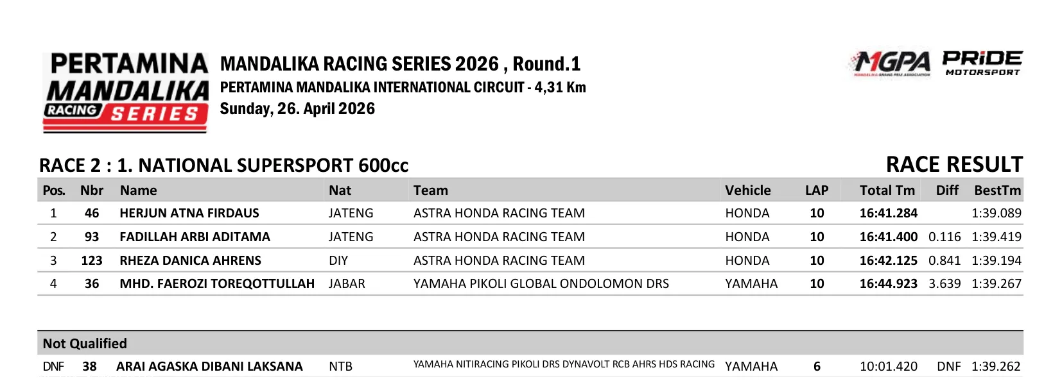Click the Pertamina Mandalika Racing Series logo
This screenshot has width=1062, height=388.
[126, 92]
